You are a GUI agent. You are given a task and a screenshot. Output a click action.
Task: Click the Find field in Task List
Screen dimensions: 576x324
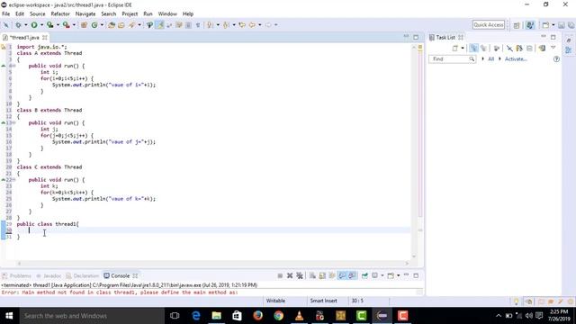tap(452, 58)
